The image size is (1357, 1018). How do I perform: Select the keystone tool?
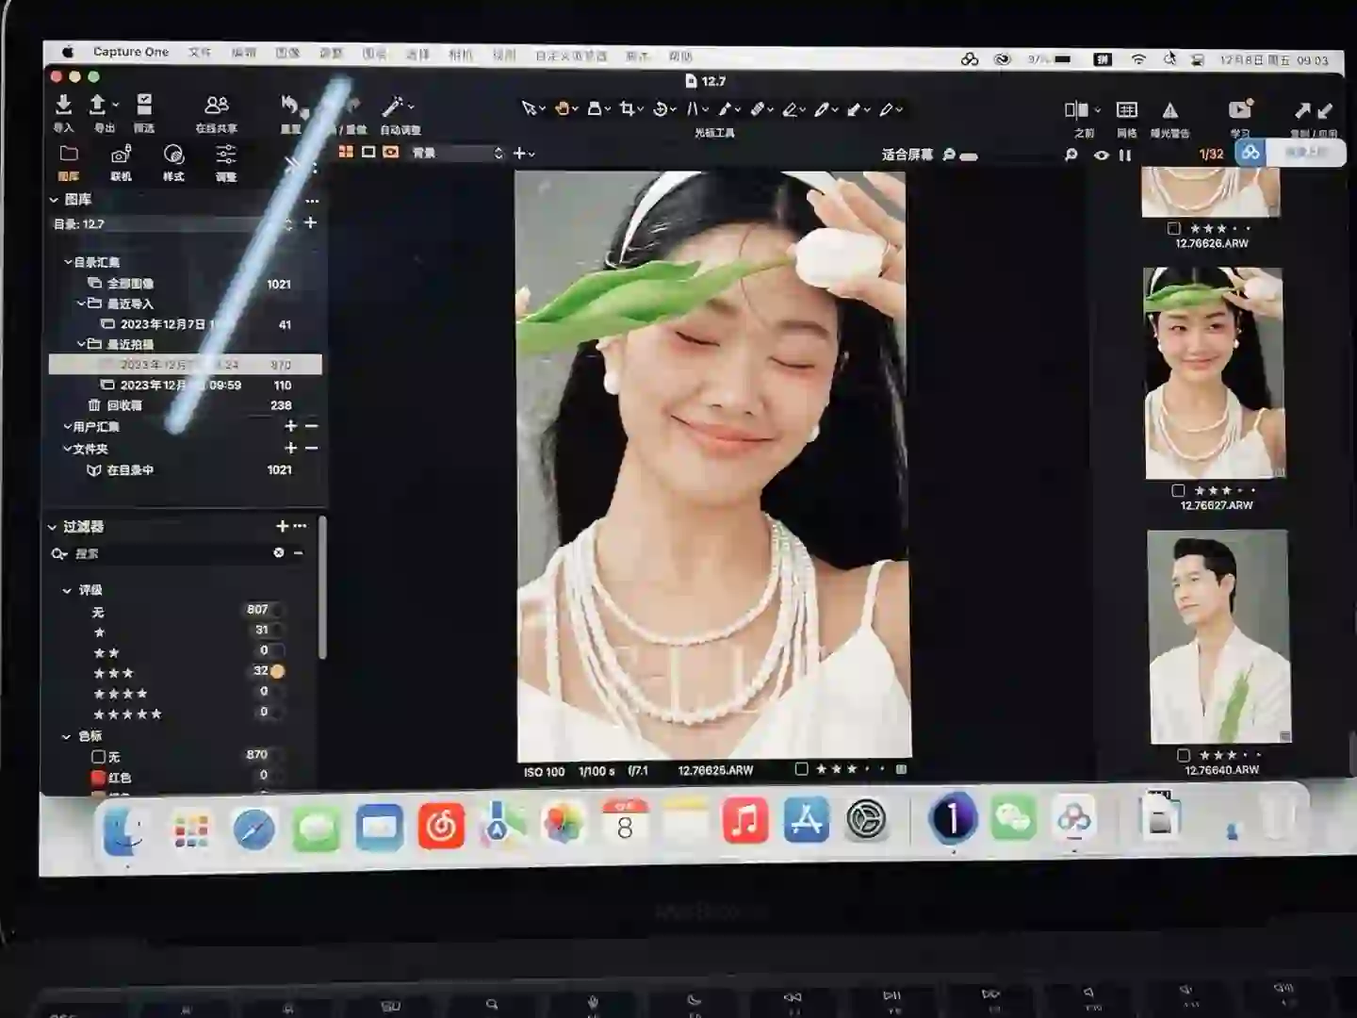(693, 109)
